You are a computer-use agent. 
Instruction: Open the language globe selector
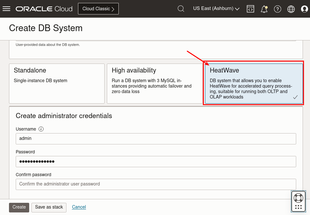(291, 9)
